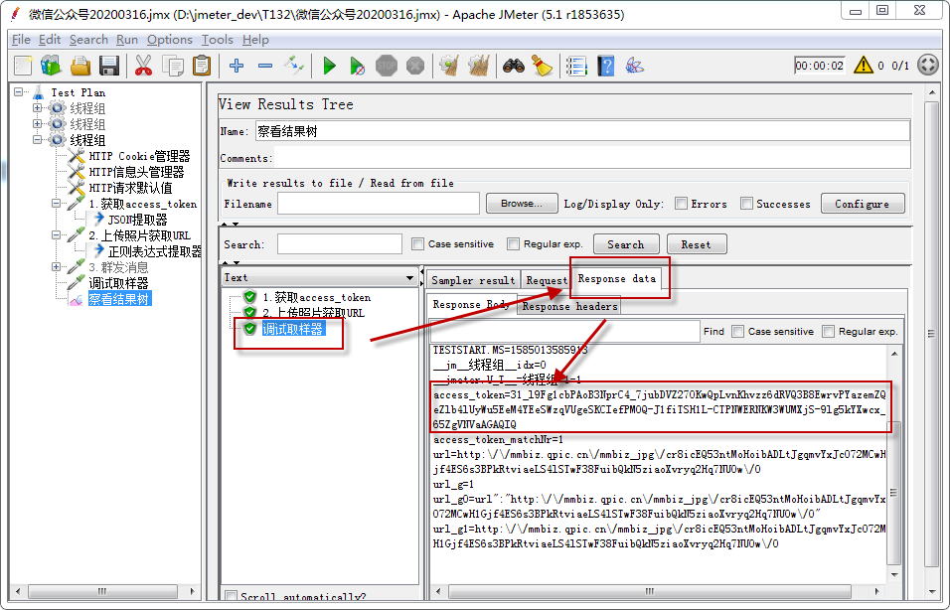Screen dimensions: 950x610
Task: Expand the second 线程组 node
Action: 38,123
